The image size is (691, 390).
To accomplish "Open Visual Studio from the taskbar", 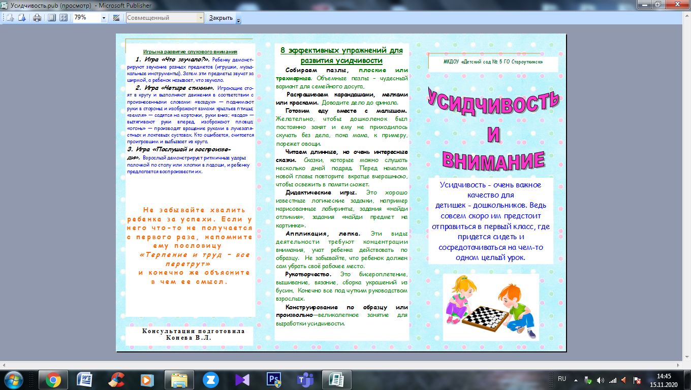I will (x=242, y=379).
